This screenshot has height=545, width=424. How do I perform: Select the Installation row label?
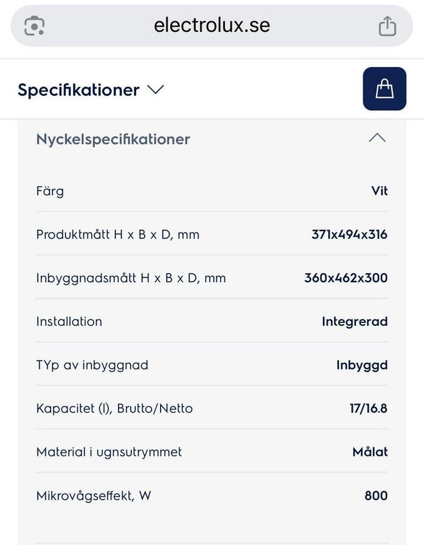click(x=69, y=321)
